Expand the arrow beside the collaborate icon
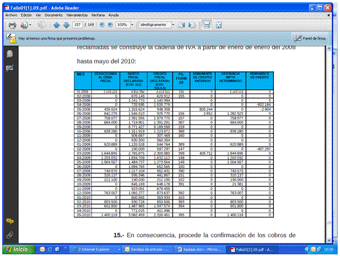Screen dimensions: 340x256 tap(30, 25)
